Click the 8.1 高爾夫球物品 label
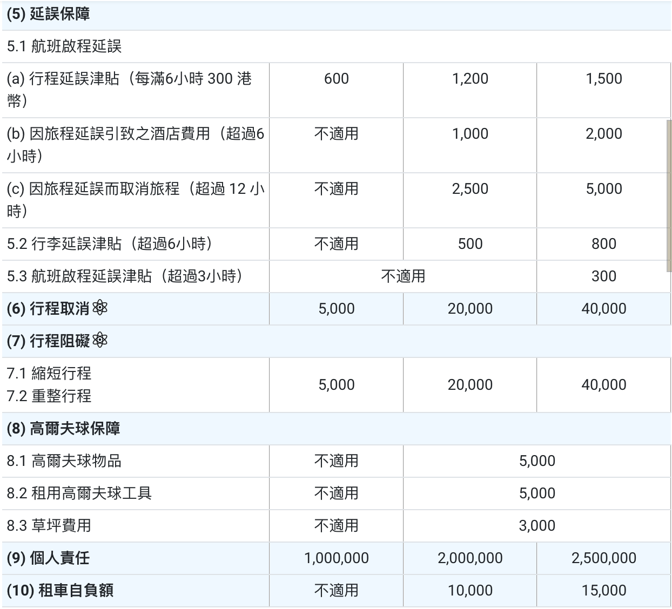The width and height of the screenshot is (672, 609). click(x=64, y=461)
